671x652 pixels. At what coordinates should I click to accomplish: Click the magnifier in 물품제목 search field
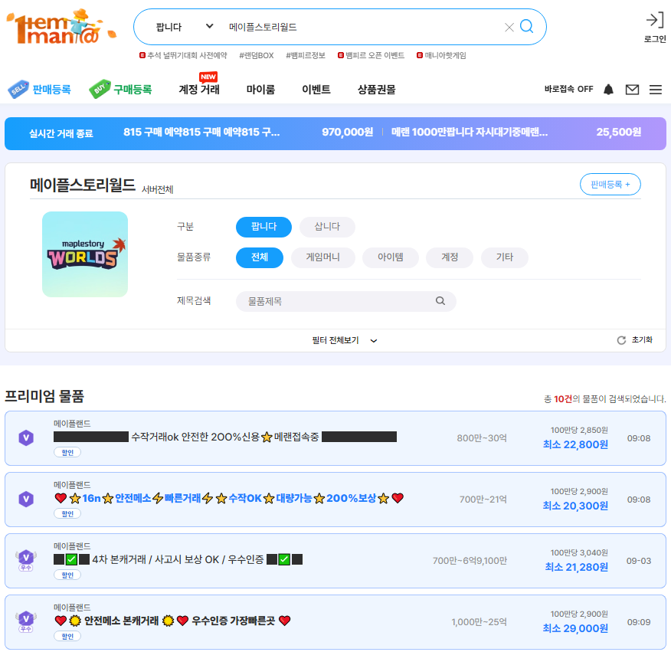[x=440, y=301]
